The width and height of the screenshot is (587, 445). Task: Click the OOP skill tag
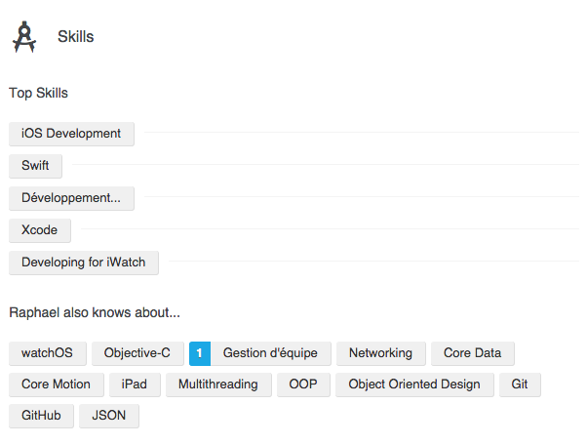(x=303, y=384)
